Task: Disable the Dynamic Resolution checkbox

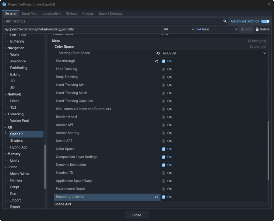Action: 164,165
